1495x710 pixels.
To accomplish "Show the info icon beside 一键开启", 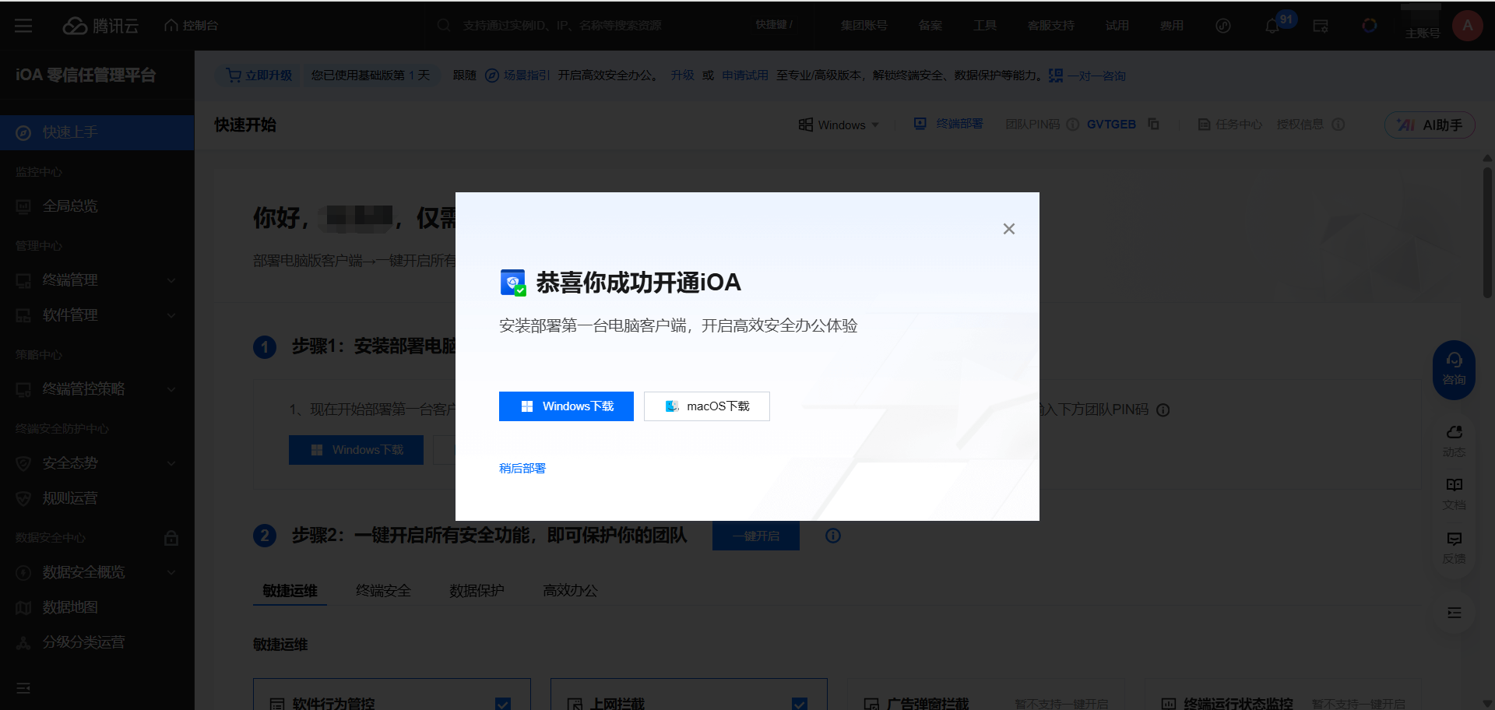I will pyautogui.click(x=833, y=536).
